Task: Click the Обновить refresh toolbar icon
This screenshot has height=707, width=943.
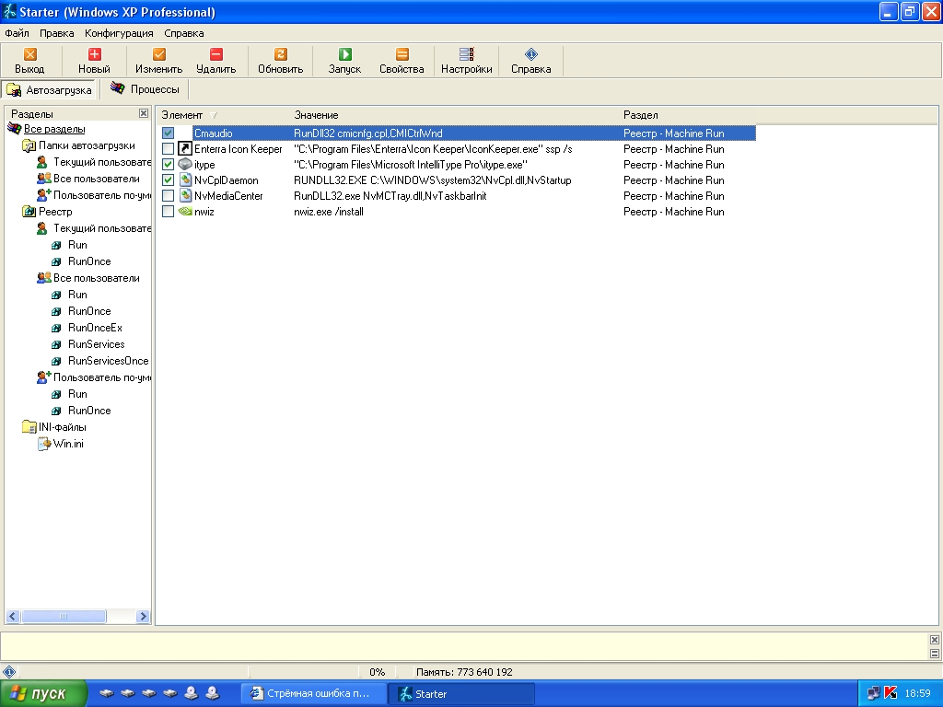Action: (x=280, y=54)
